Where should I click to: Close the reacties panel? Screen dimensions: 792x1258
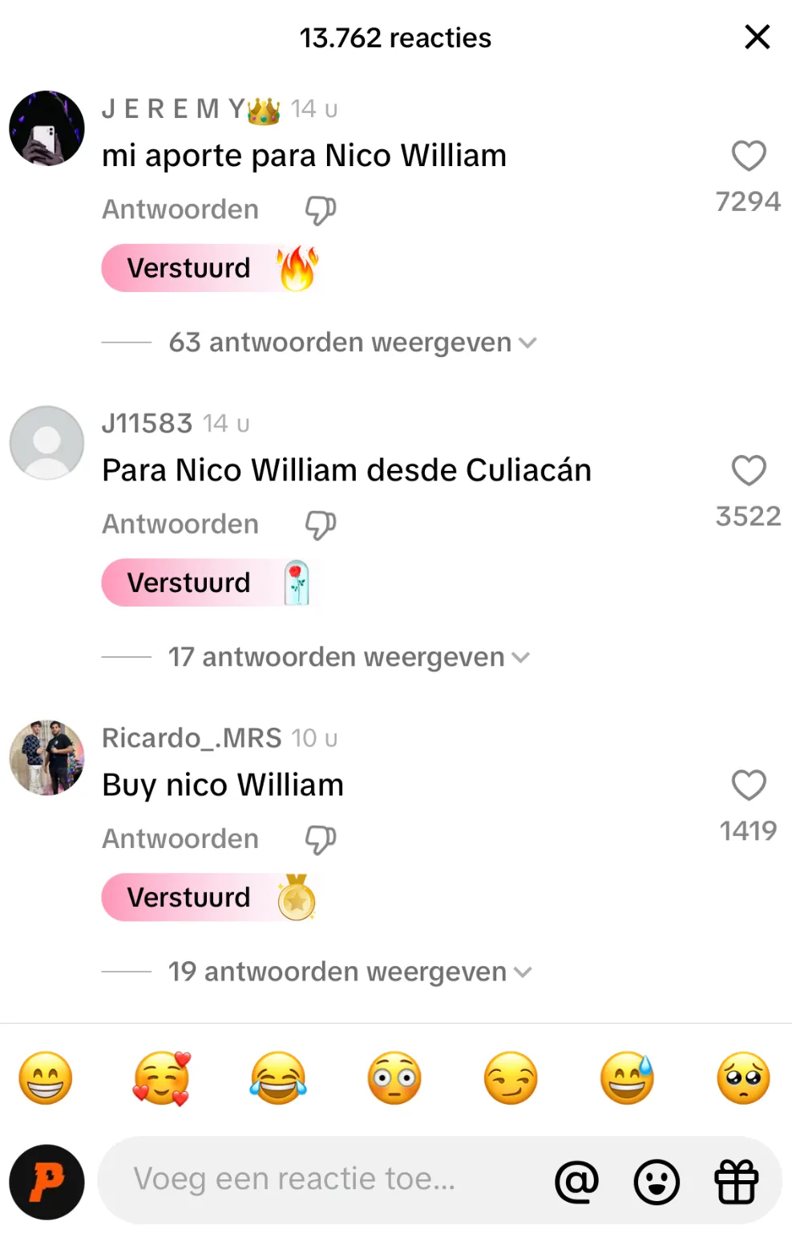tap(757, 37)
